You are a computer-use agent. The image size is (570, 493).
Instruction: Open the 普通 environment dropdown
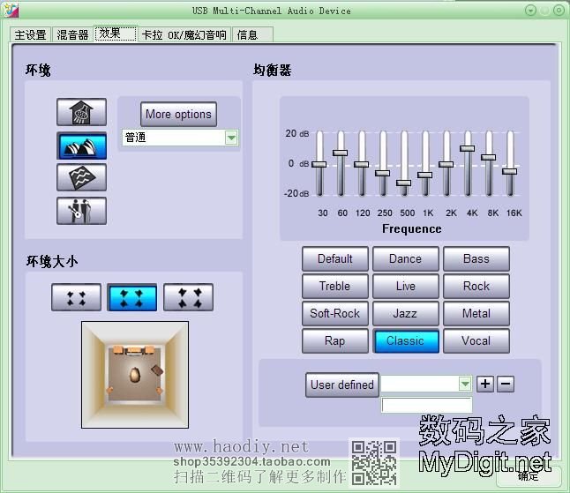tap(231, 138)
